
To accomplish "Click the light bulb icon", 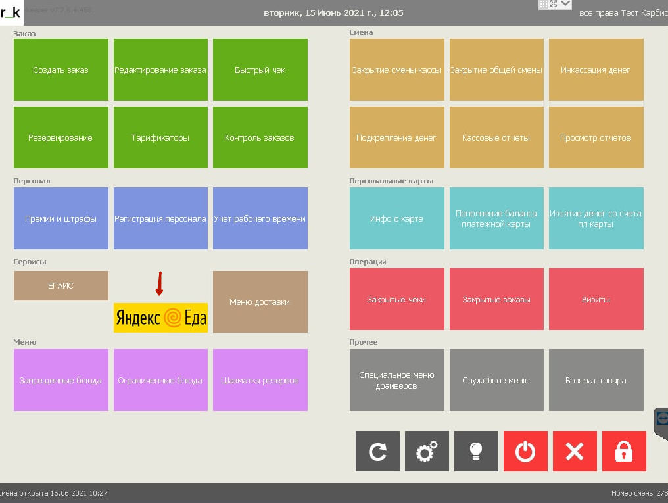I will click(x=476, y=452).
